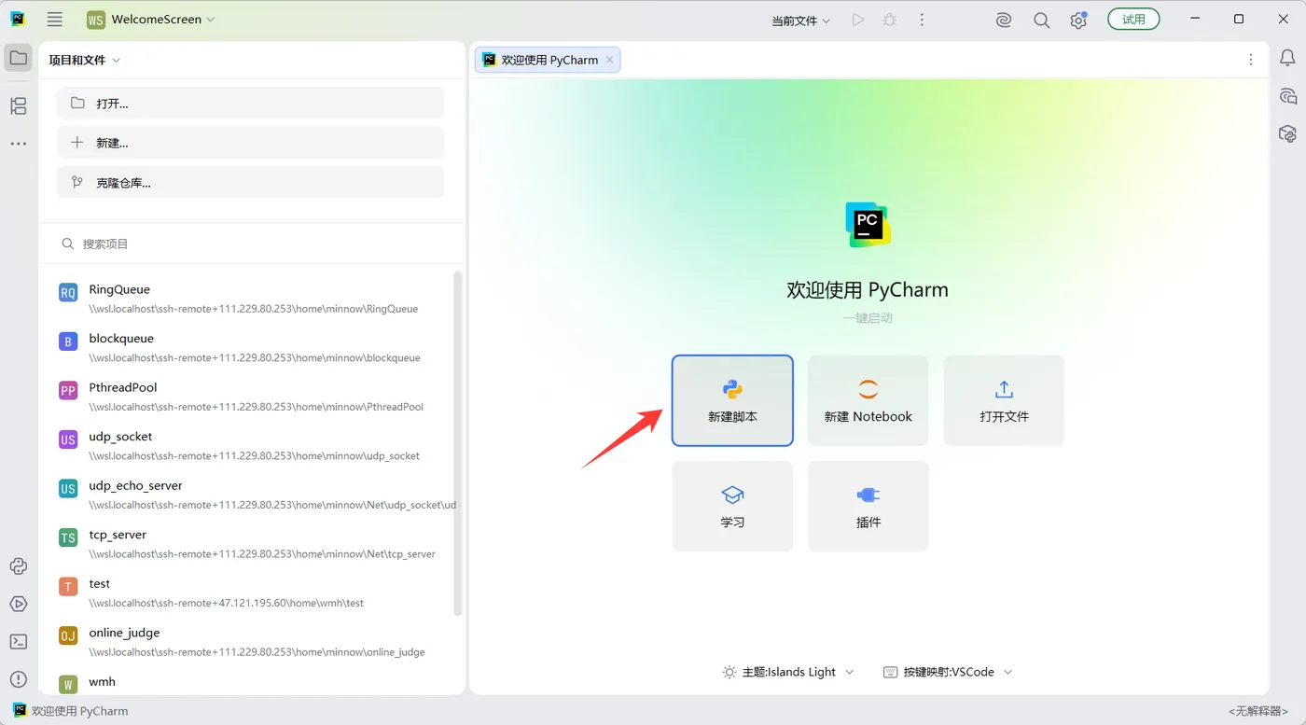The width and height of the screenshot is (1306, 725).
Task: Open the 当前文件 run configuration dropdown
Action: tap(800, 21)
